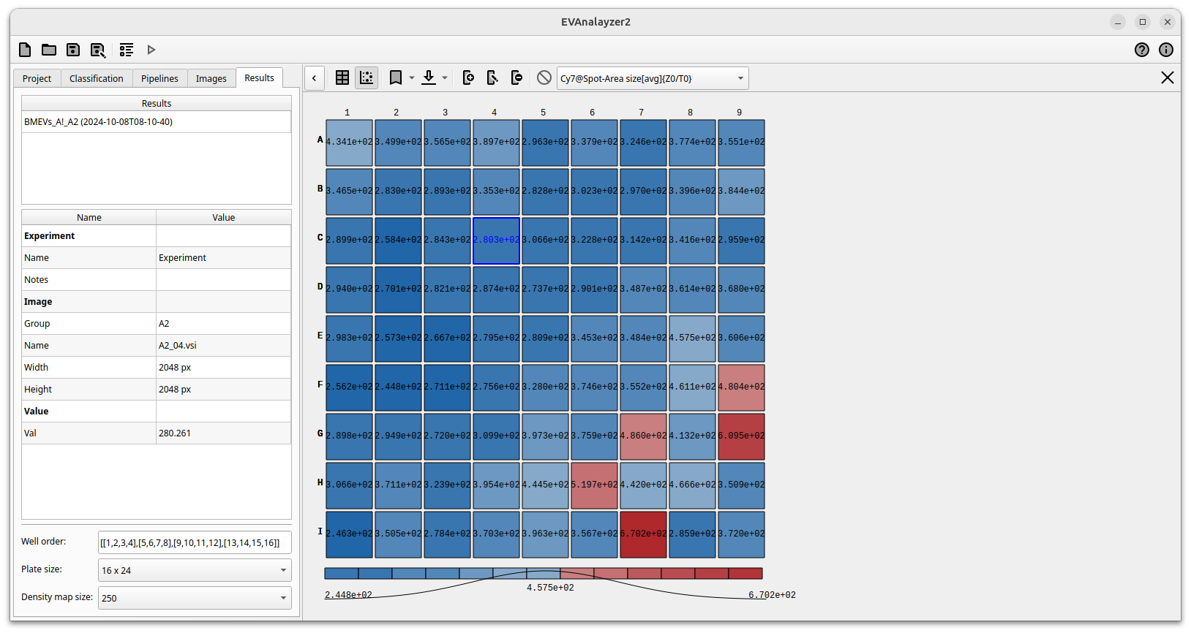This screenshot has height=633, width=1191.
Task: Show the application info icon
Action: (1166, 50)
